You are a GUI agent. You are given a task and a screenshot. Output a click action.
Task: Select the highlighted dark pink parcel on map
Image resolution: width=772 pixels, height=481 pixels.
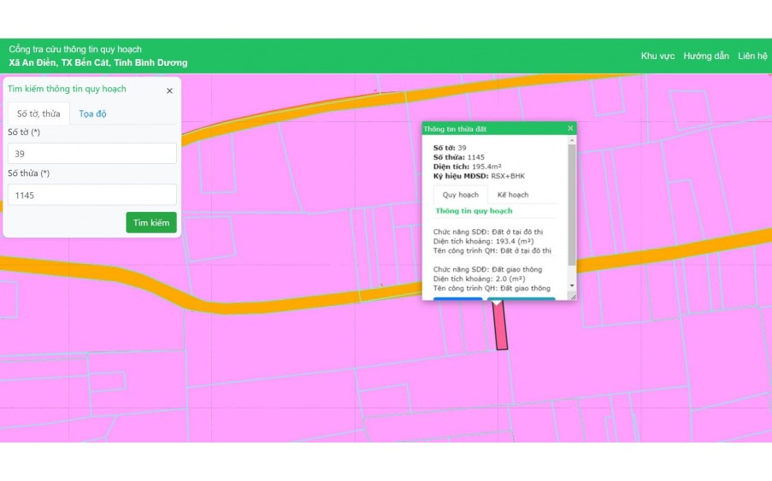point(501,328)
